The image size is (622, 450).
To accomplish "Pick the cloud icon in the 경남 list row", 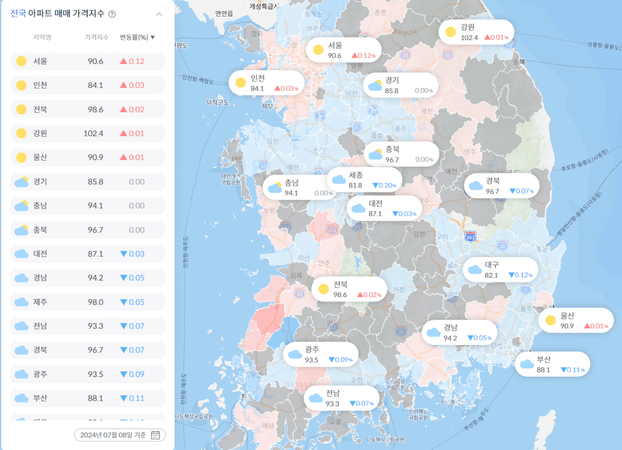I will (x=21, y=278).
